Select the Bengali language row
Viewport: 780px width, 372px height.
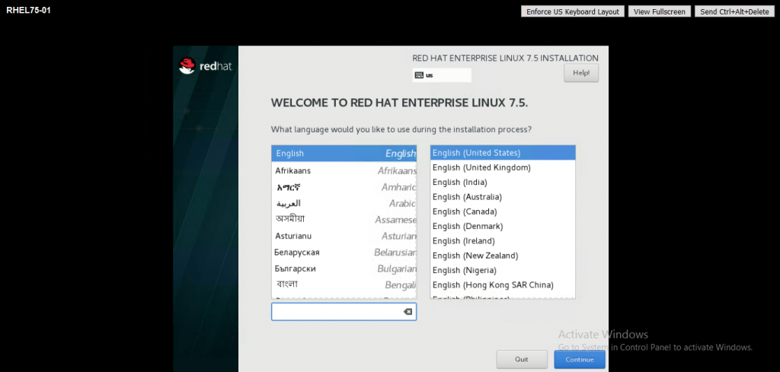click(x=344, y=285)
